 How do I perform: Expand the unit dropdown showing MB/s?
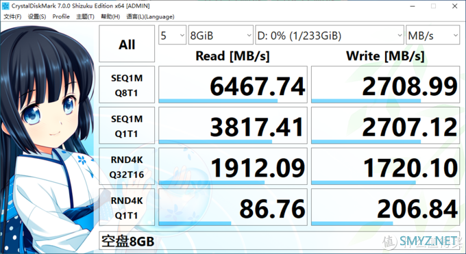[x=432, y=35]
